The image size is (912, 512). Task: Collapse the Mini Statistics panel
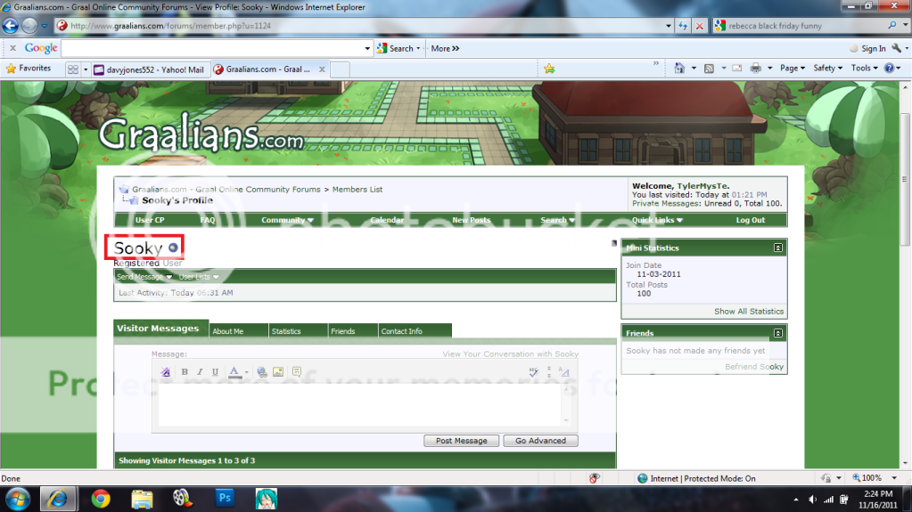click(777, 248)
